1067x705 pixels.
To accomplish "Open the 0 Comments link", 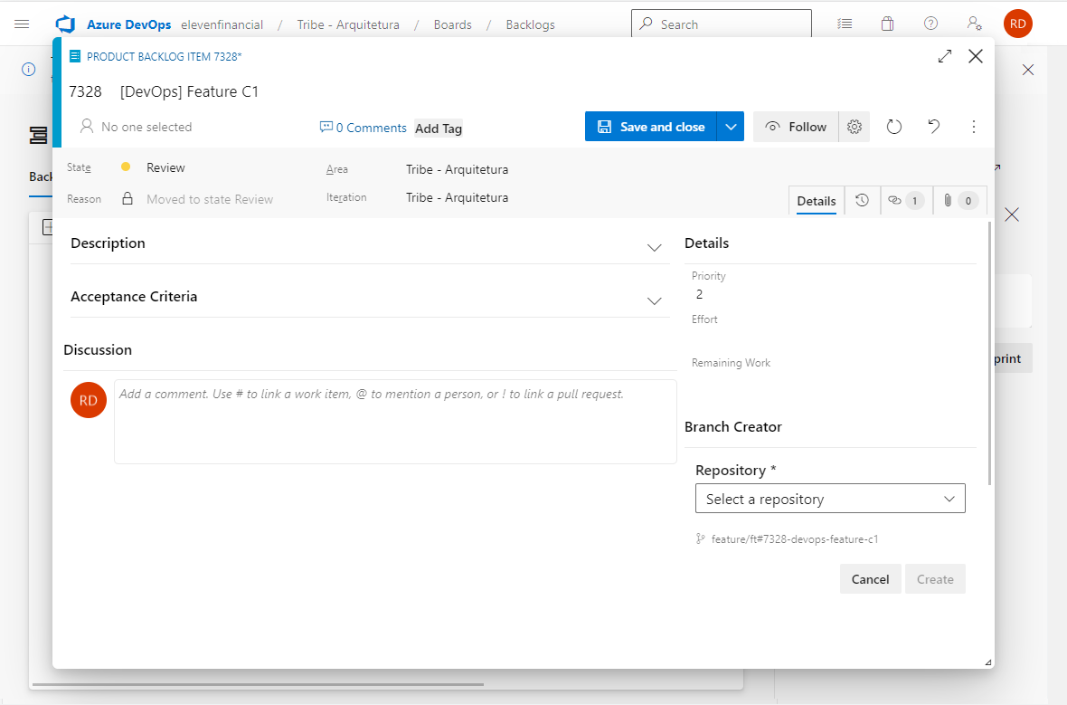I will pyautogui.click(x=371, y=128).
